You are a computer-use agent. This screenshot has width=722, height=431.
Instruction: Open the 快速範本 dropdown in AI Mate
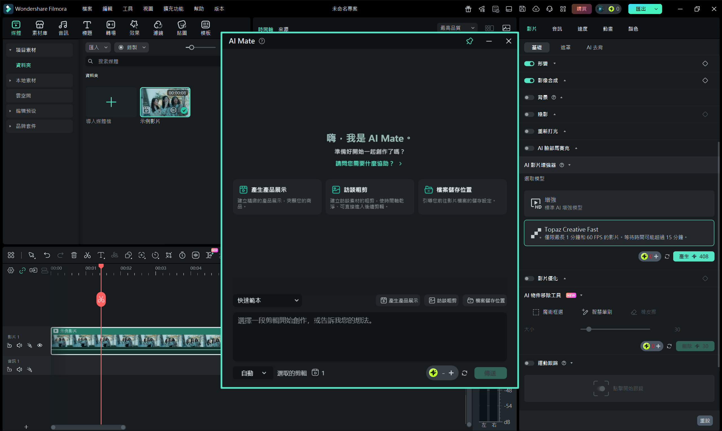click(267, 300)
